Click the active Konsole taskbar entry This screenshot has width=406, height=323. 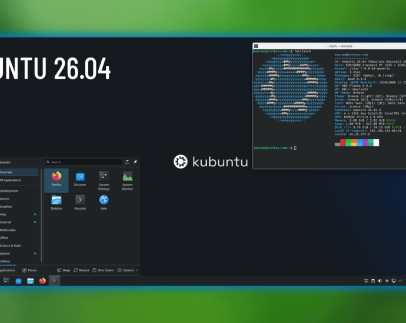tap(54, 281)
